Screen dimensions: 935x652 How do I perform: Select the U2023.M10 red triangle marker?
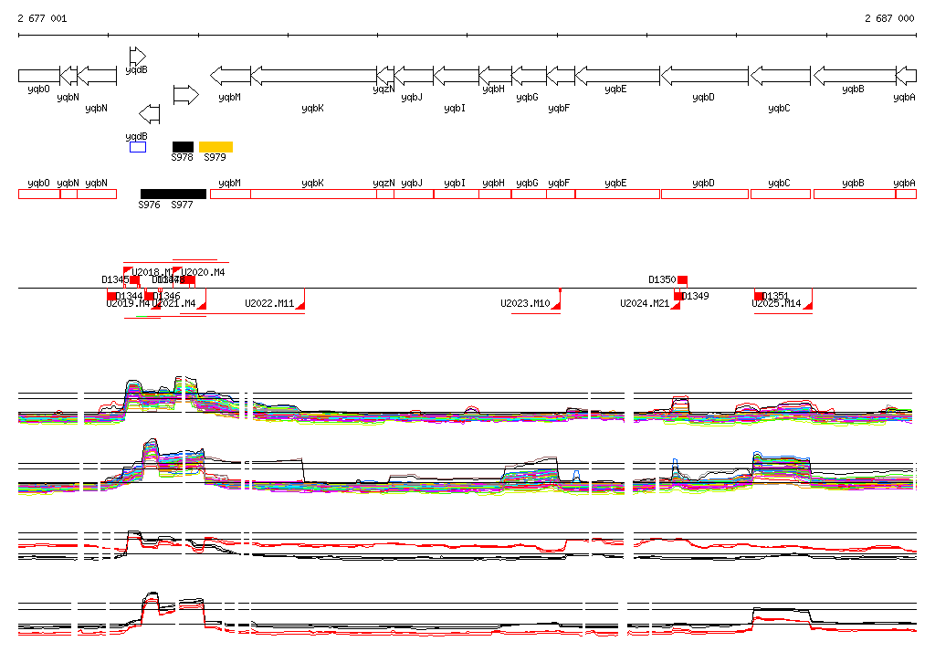pyautogui.click(x=556, y=305)
